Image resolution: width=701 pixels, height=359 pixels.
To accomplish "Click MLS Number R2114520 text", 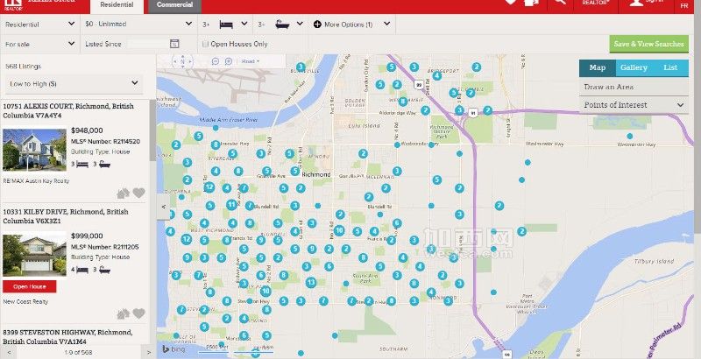I will (105, 142).
